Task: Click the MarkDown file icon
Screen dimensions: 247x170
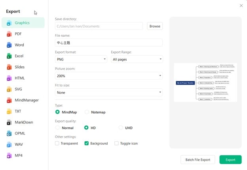Action: 9,122
